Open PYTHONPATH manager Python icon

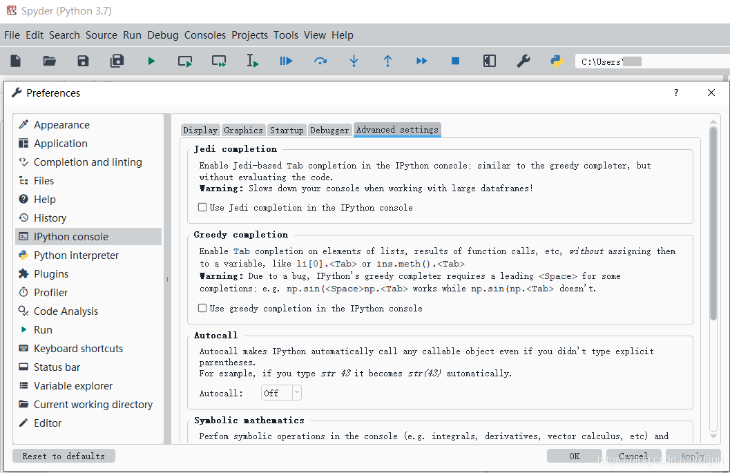point(557,61)
